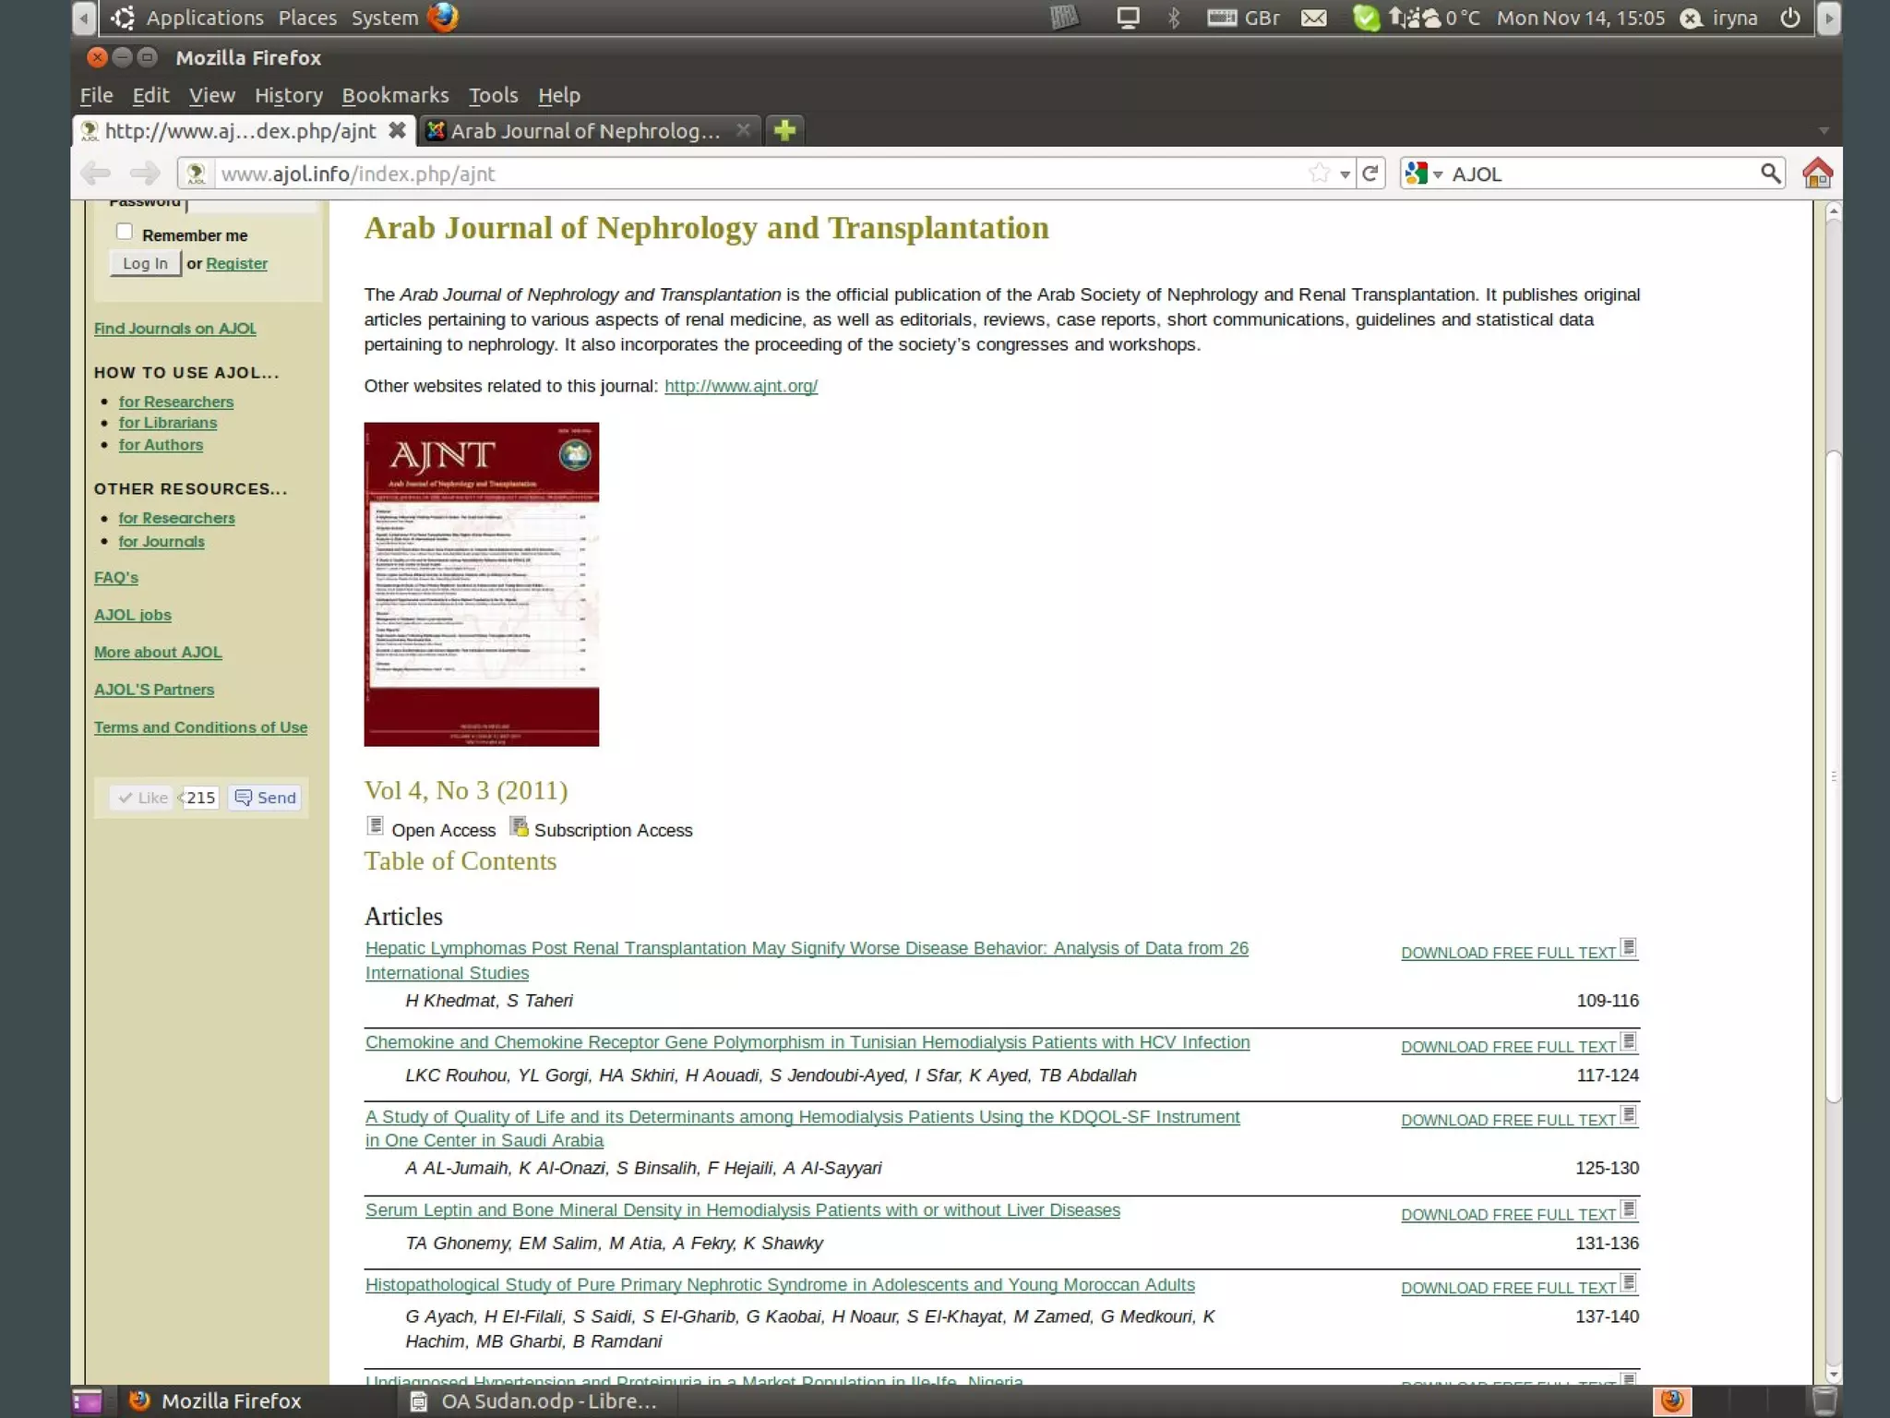
Task: Click the power button icon in panel
Action: 1789,18
